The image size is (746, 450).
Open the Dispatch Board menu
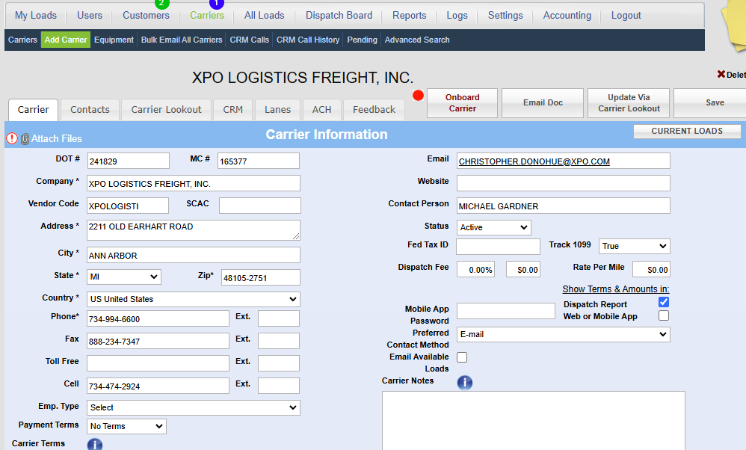point(339,15)
